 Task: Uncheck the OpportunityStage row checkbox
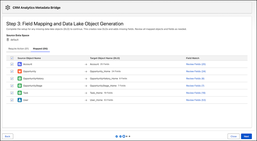coord(12,86)
